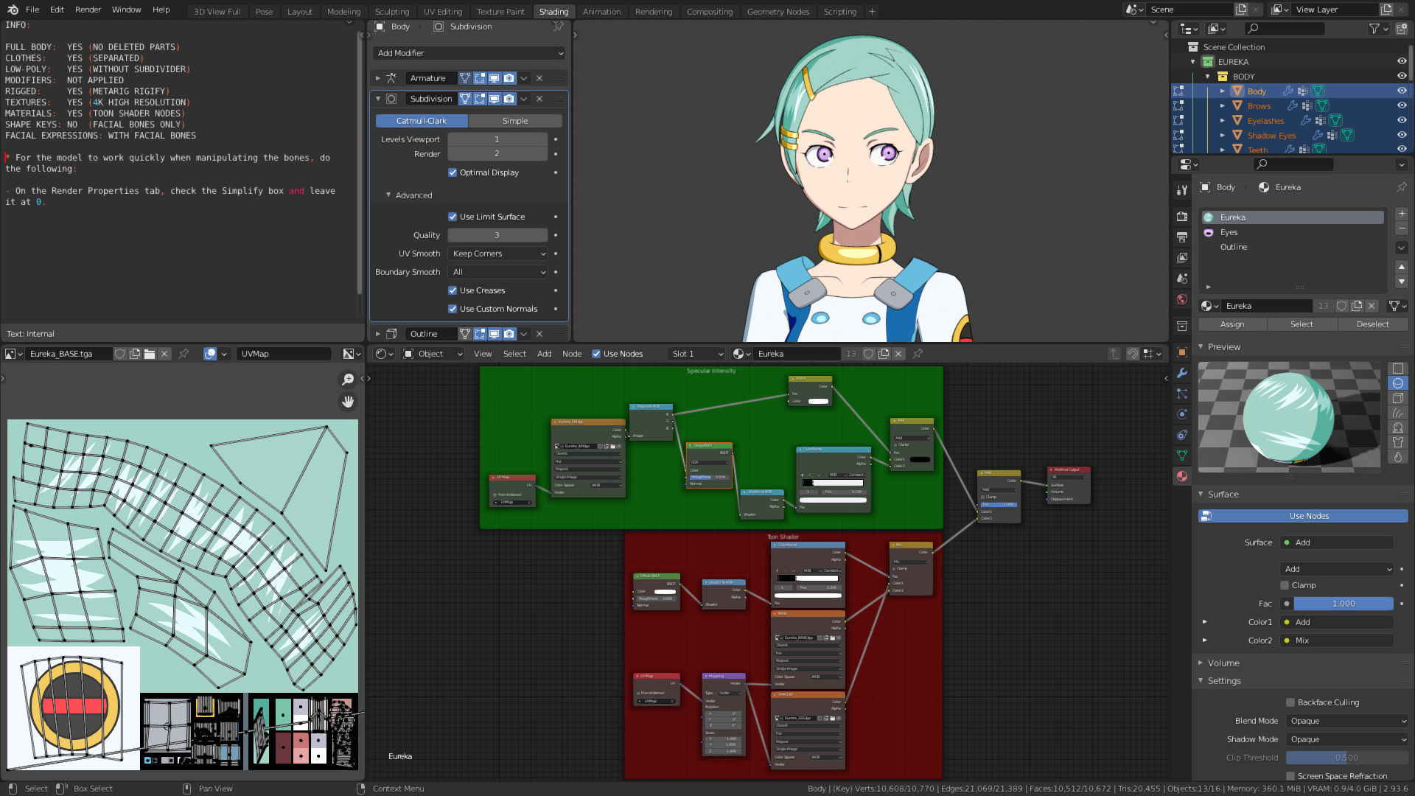Toggle Use Nodes checkbox in node editor
The height and width of the screenshot is (796, 1415).
(596, 354)
